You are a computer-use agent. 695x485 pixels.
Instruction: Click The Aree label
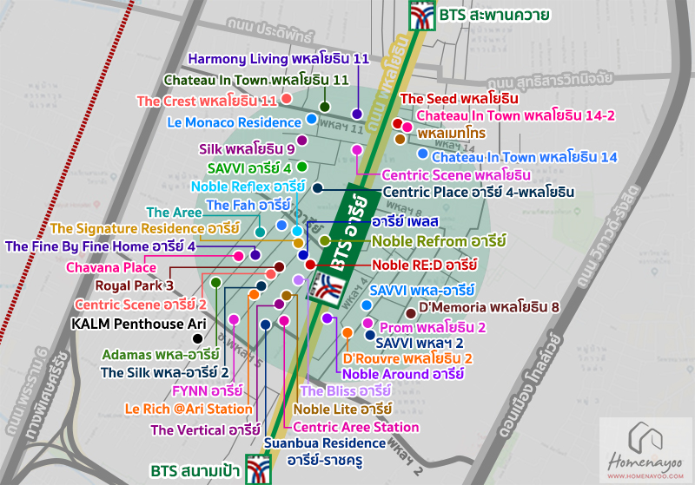coord(175,213)
